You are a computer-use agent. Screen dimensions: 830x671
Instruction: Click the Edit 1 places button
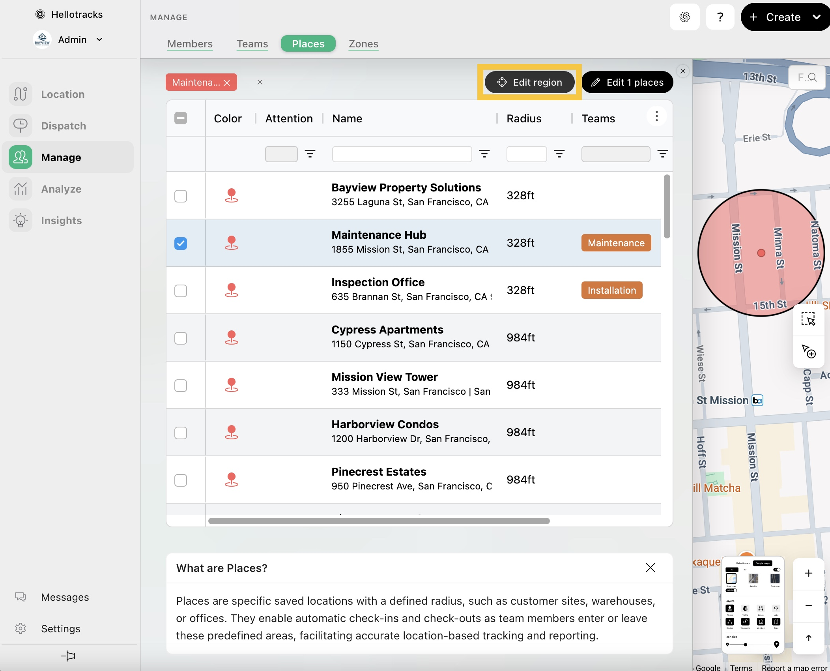point(627,82)
